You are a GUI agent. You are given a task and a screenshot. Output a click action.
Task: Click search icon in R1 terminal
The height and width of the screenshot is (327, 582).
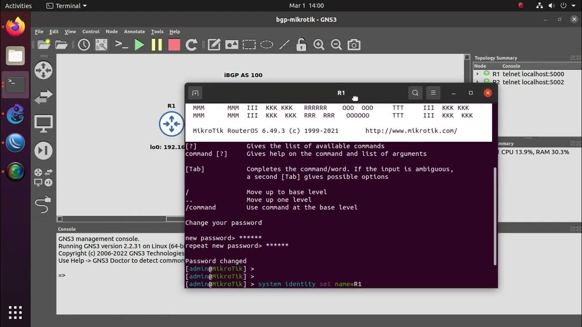click(415, 93)
